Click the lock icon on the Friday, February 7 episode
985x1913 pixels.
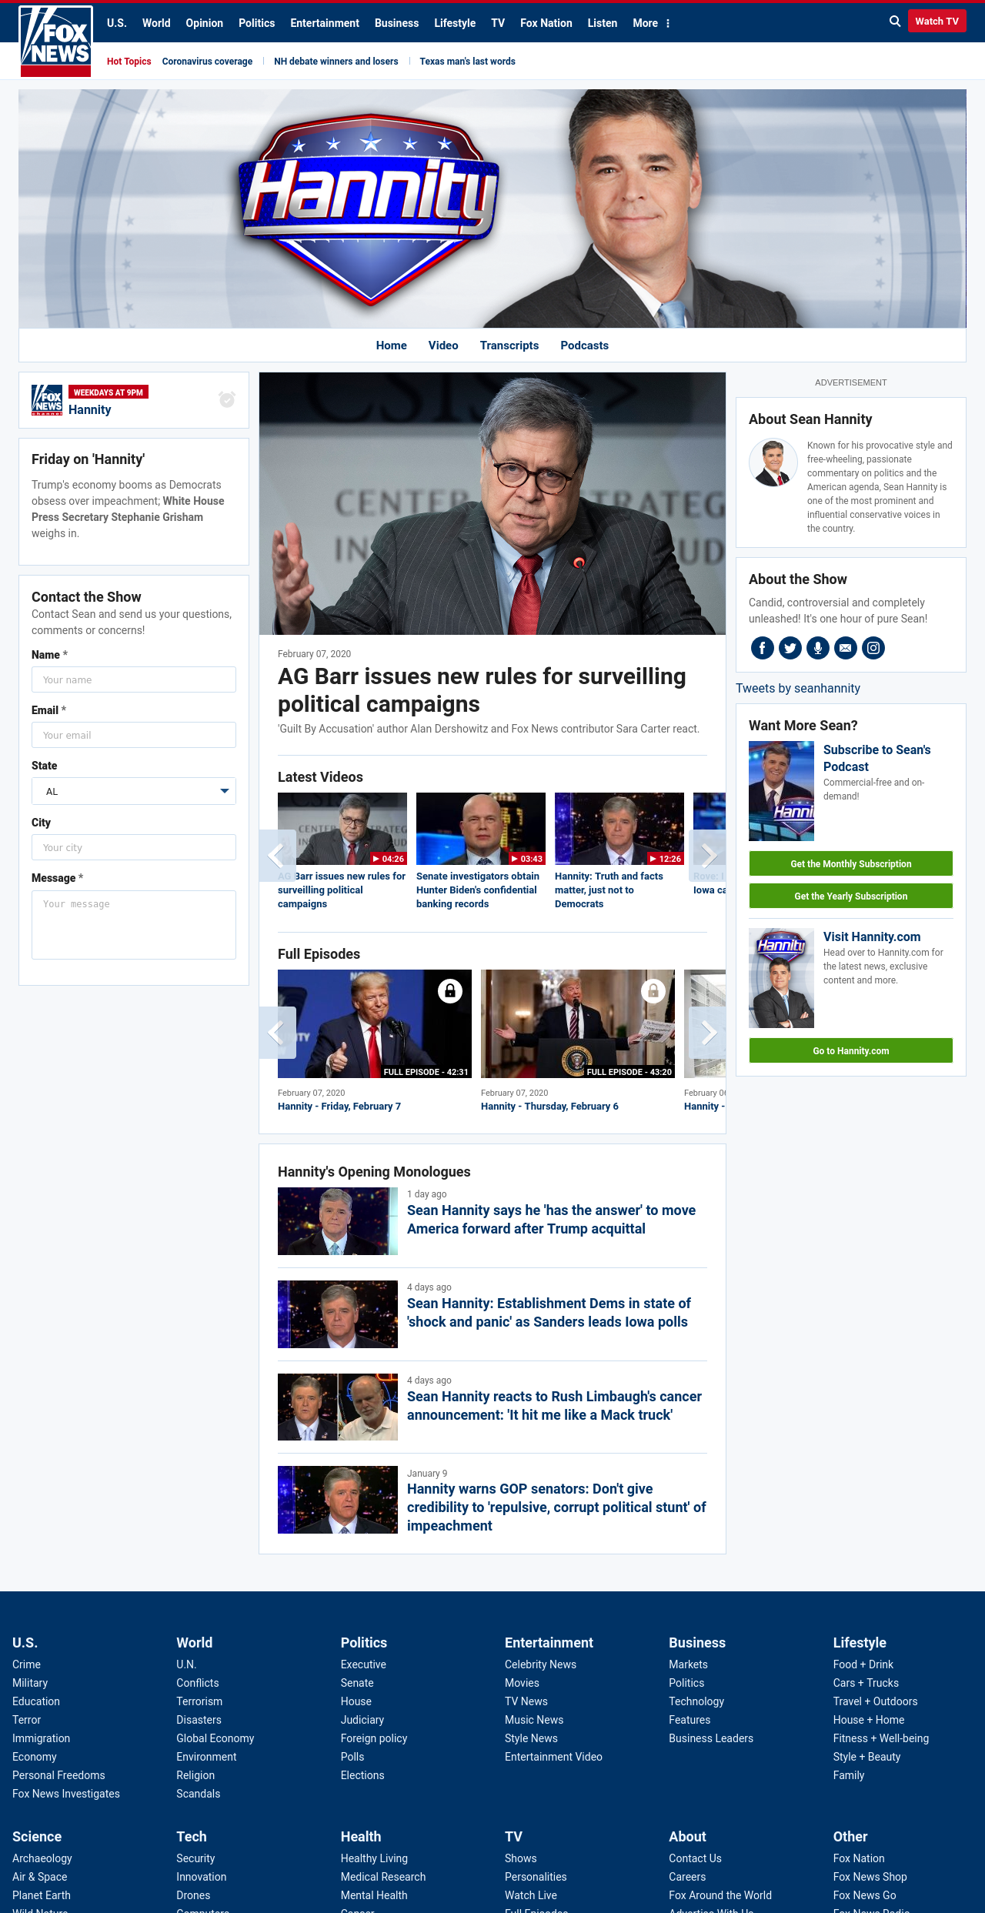[x=450, y=991]
